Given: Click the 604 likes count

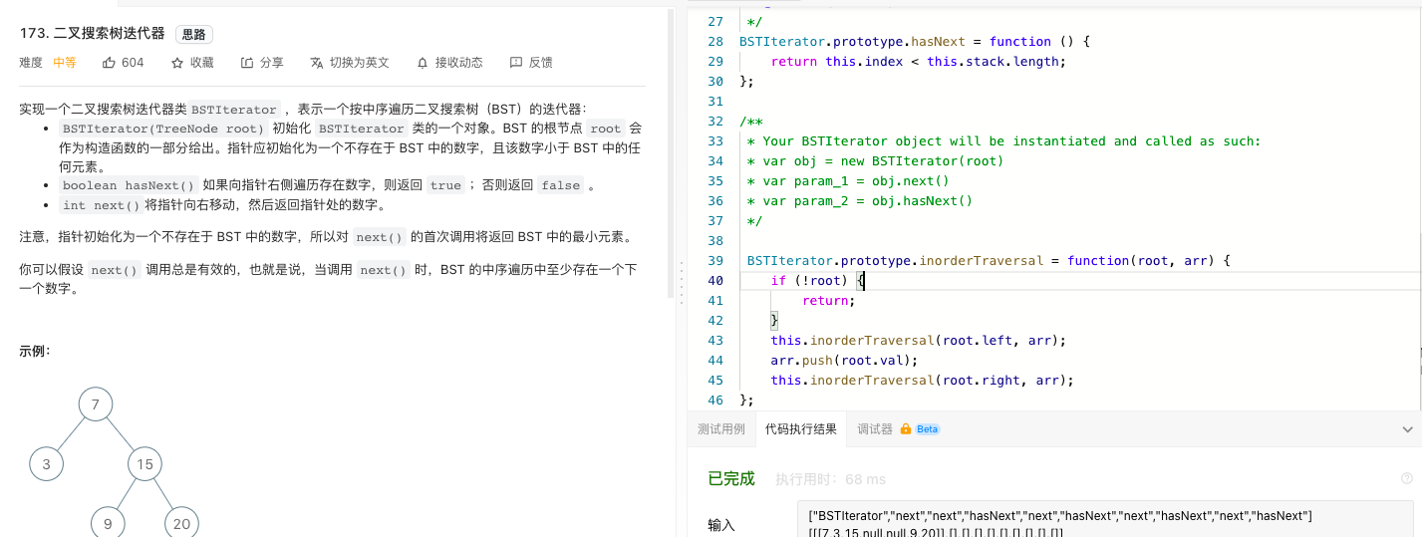Looking at the screenshot, I should pyautogui.click(x=133, y=63).
